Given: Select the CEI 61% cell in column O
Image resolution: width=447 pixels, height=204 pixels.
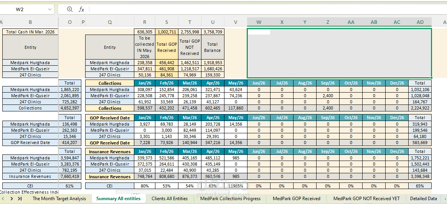Looking at the screenshot, I should [x=69, y=186].
